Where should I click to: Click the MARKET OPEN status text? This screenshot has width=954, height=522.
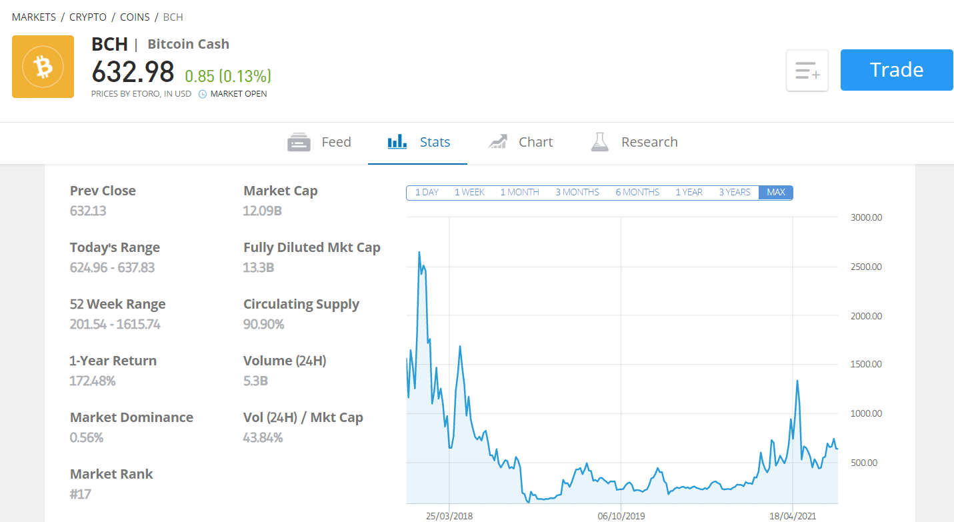click(239, 94)
